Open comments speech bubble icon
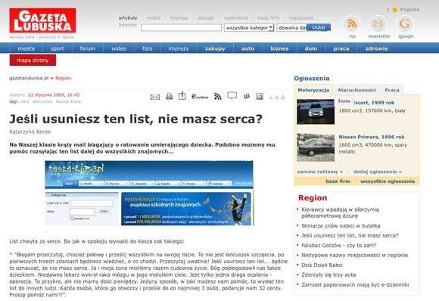 coord(232,96)
